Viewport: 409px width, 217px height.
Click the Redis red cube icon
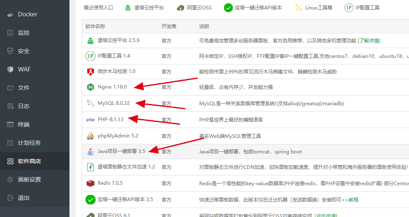(90, 183)
